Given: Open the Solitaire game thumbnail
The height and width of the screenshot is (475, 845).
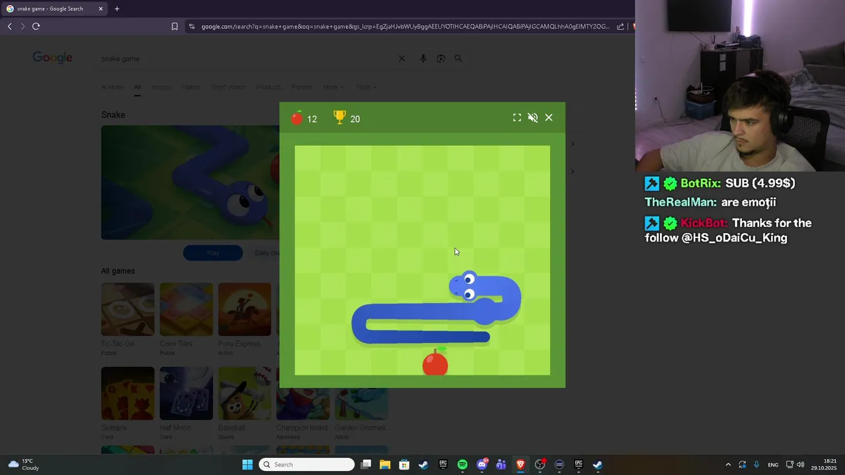Looking at the screenshot, I should 127,393.
